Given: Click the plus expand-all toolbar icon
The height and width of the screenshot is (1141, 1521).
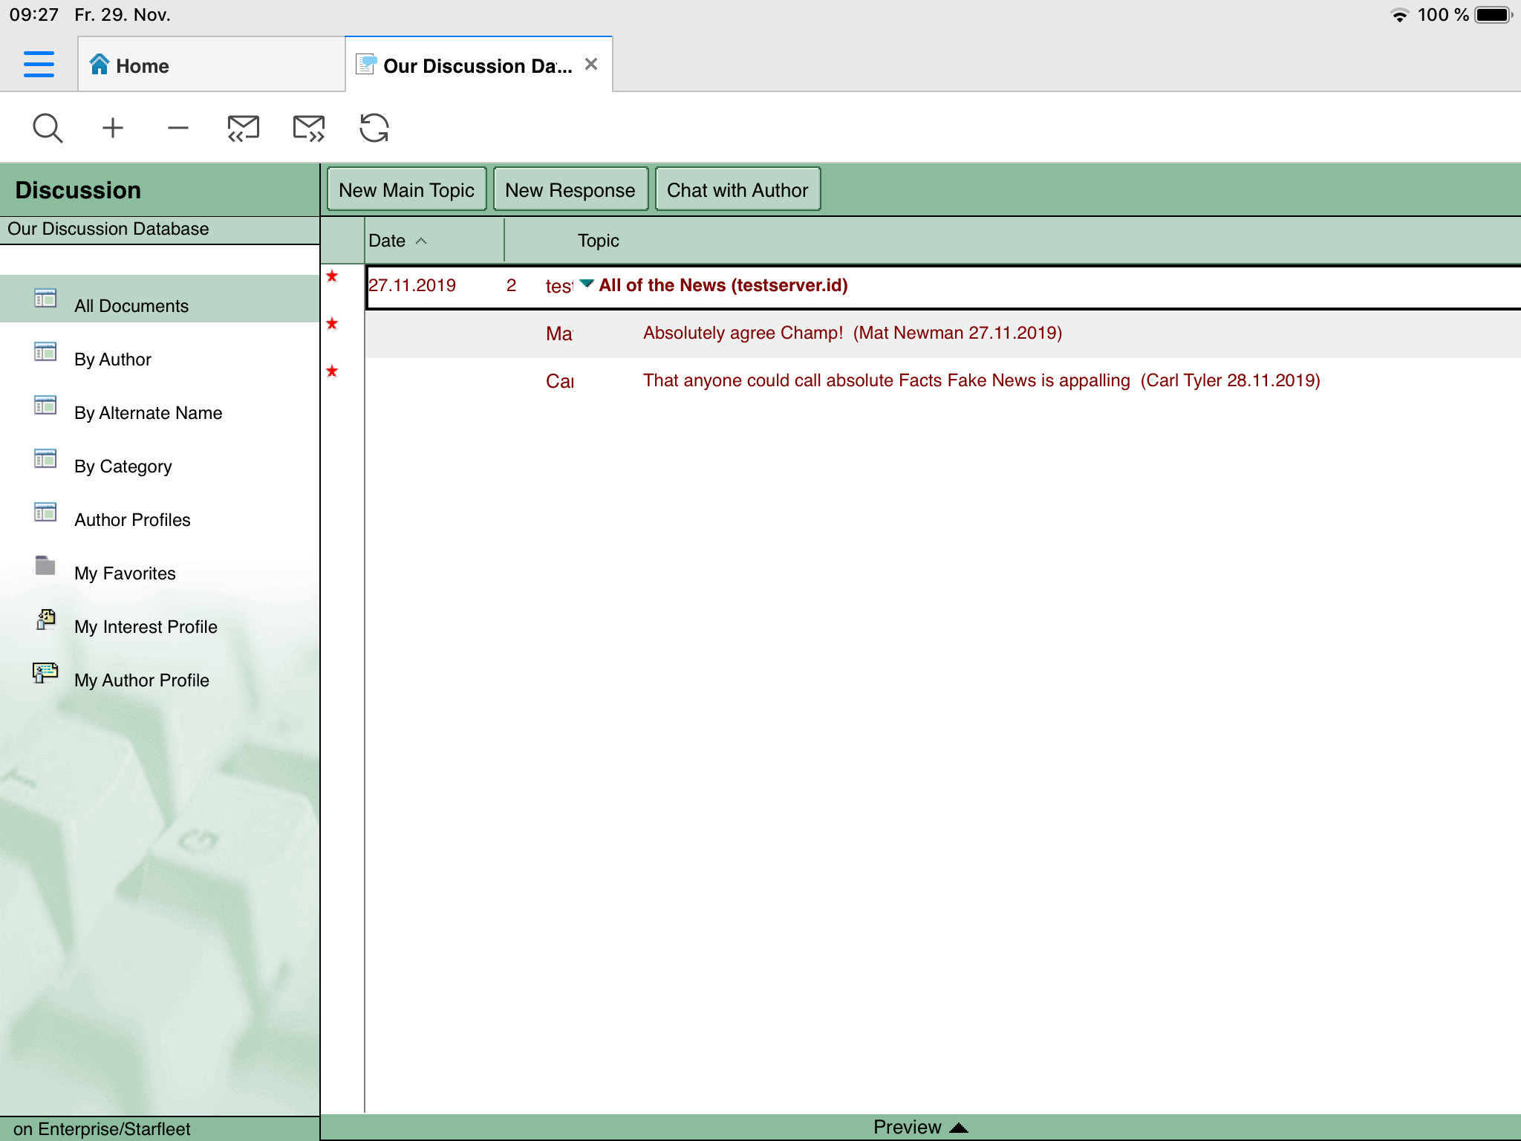Looking at the screenshot, I should click(113, 128).
